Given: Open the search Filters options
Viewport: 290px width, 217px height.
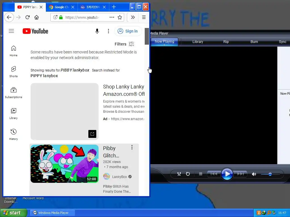Looking at the screenshot, I should click(x=124, y=44).
